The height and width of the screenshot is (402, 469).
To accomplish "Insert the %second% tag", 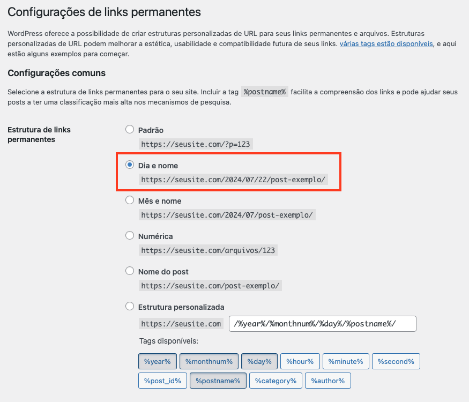I will click(x=396, y=361).
